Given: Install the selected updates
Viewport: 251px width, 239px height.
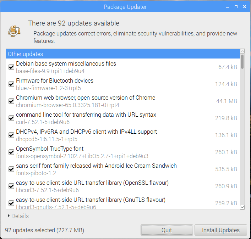Looking at the screenshot, I should pyautogui.click(x=221, y=230).
